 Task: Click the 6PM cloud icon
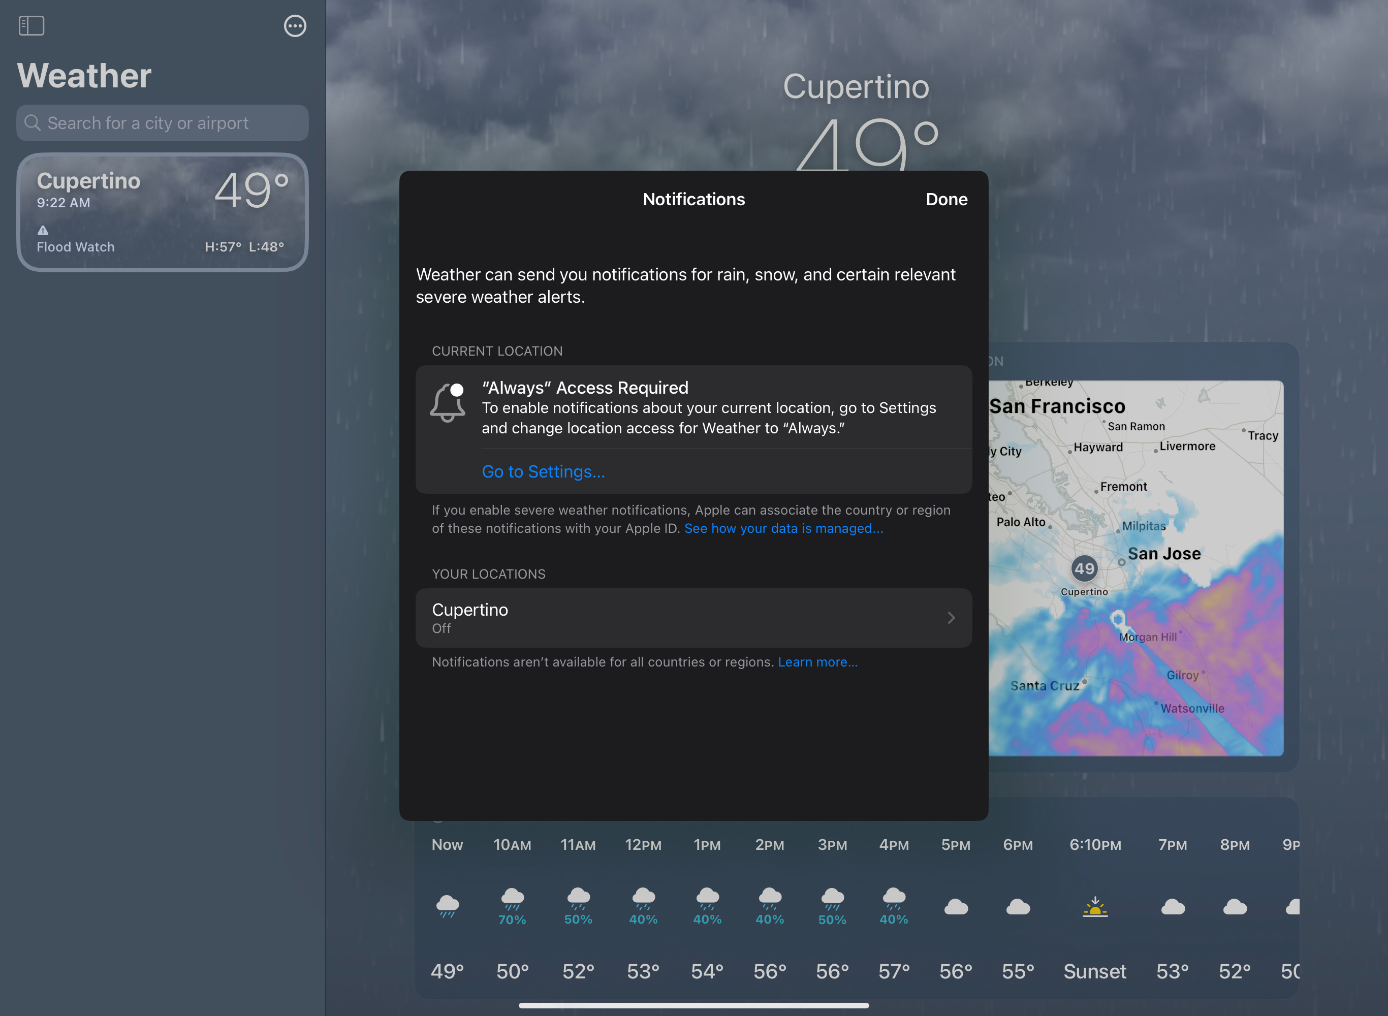(1019, 907)
